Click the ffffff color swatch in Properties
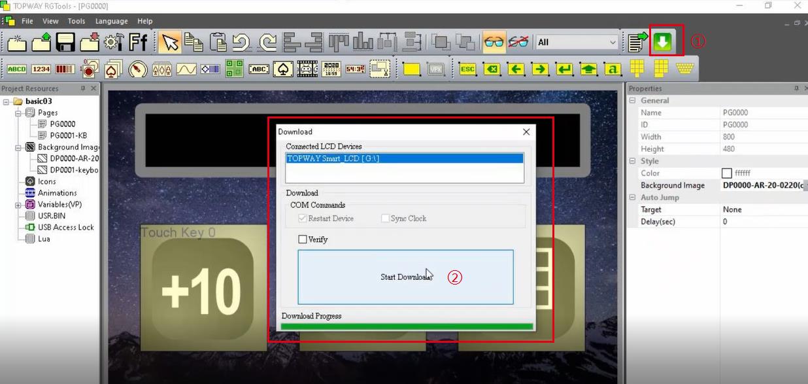Image resolution: width=808 pixels, height=384 pixels. 726,173
